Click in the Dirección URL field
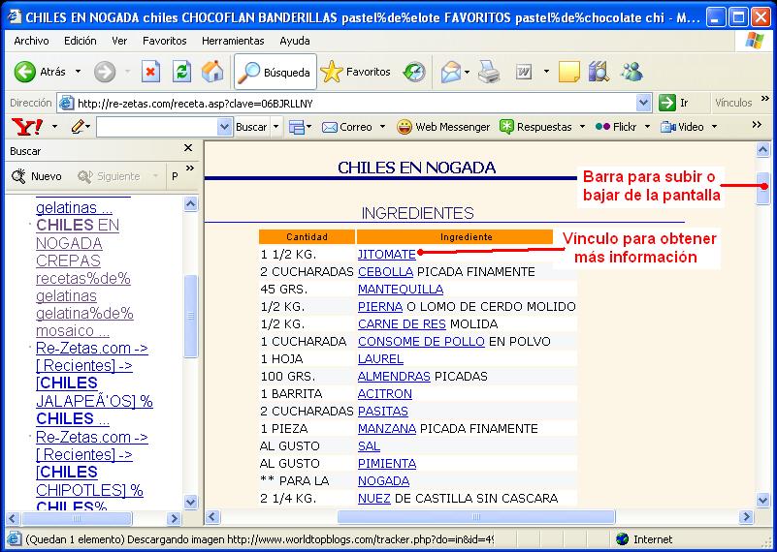This screenshot has width=777, height=552. pyautogui.click(x=349, y=103)
